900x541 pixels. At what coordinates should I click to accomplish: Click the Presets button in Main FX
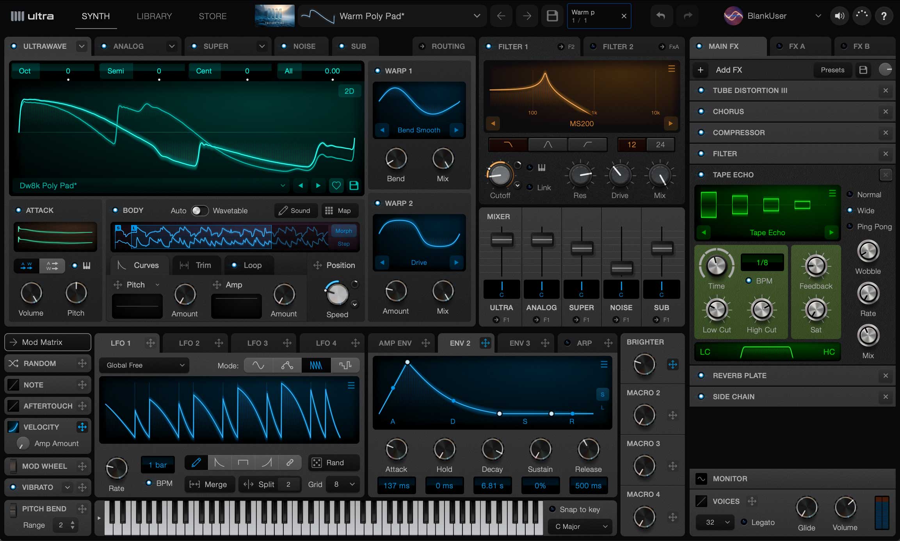(x=832, y=70)
